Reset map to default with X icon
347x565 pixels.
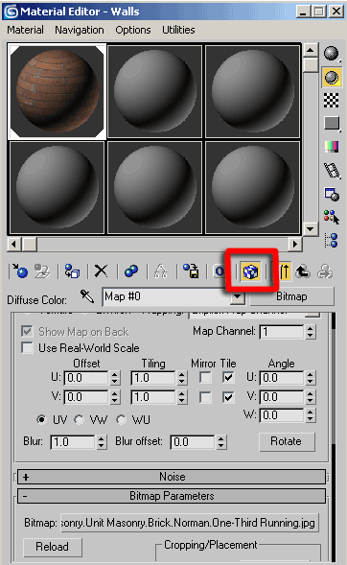(102, 271)
